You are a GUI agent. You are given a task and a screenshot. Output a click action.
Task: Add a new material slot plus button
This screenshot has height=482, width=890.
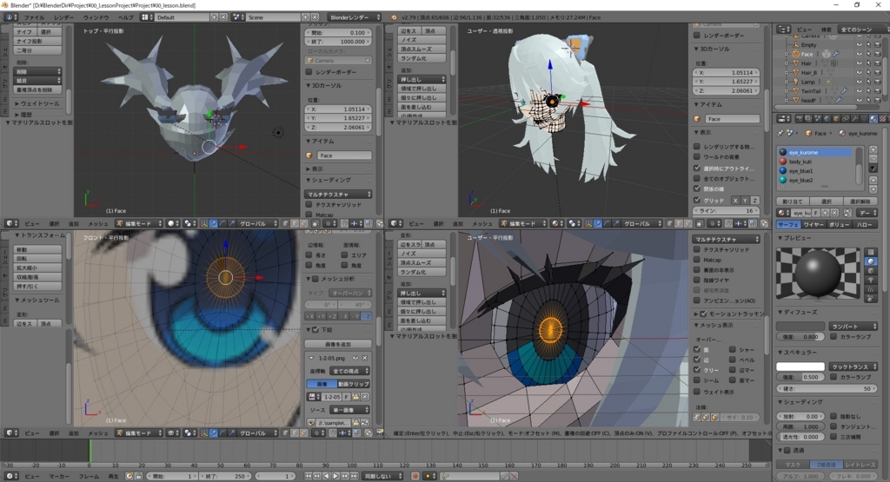point(873,149)
